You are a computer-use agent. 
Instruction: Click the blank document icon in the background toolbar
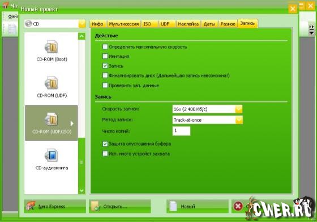pyautogui.click(x=12, y=29)
